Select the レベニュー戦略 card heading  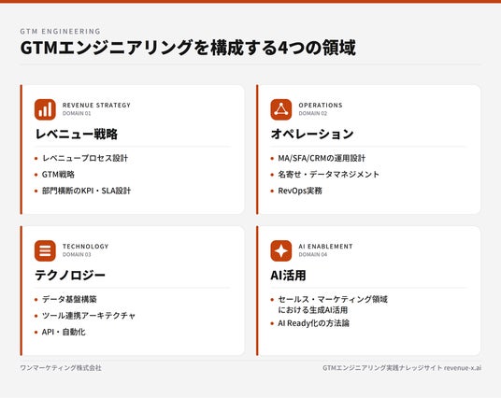click(x=77, y=134)
